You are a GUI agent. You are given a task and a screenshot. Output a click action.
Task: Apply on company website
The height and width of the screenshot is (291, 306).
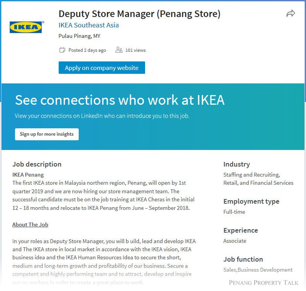[x=101, y=68]
